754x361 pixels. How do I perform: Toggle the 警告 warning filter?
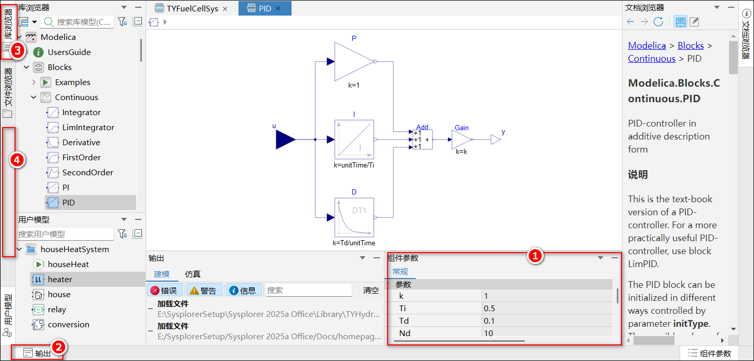(205, 290)
